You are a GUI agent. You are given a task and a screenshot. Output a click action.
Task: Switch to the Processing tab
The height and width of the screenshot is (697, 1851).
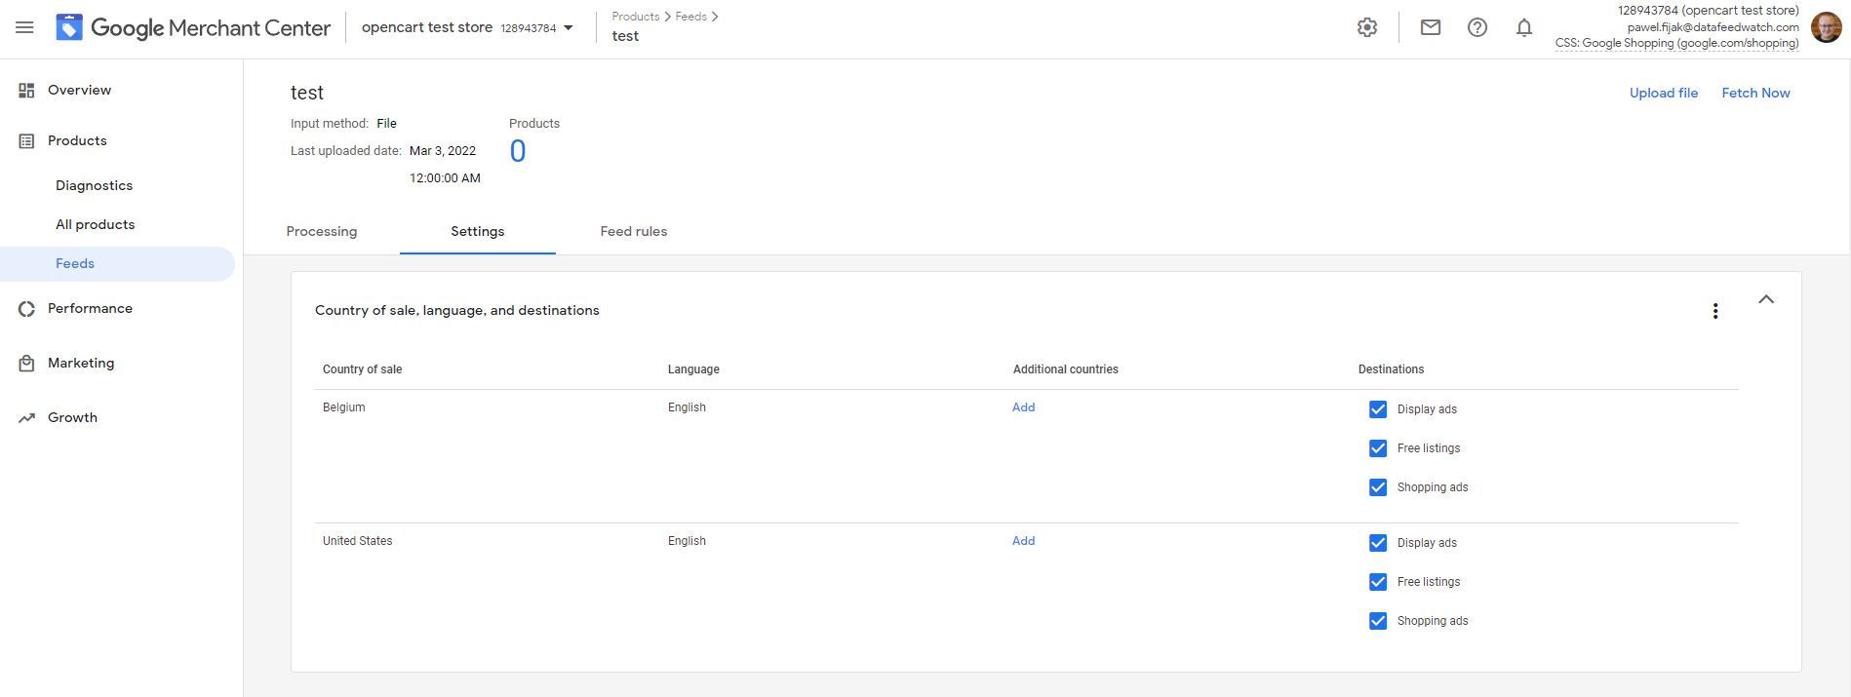[322, 232]
